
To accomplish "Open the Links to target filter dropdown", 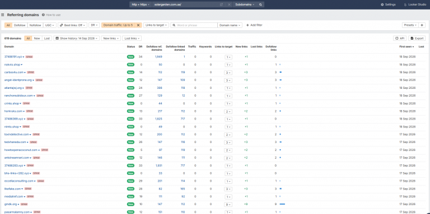I will point(156,25).
